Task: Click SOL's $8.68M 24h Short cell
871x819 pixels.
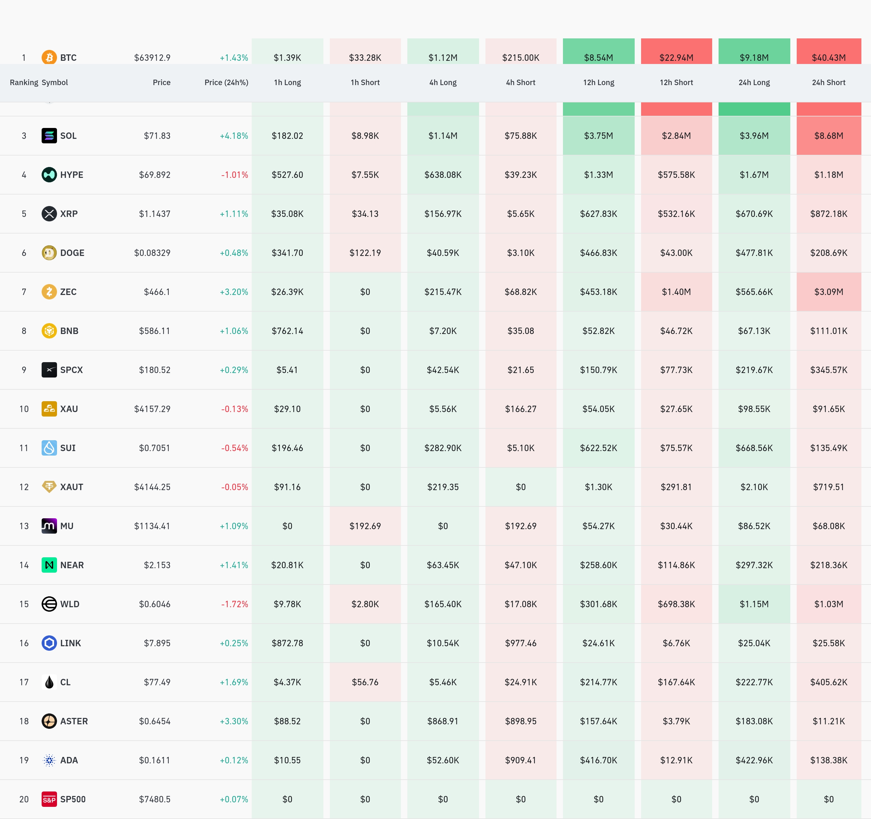Action: point(828,136)
